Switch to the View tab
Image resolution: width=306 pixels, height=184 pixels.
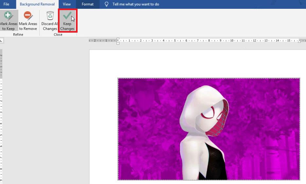click(x=67, y=4)
